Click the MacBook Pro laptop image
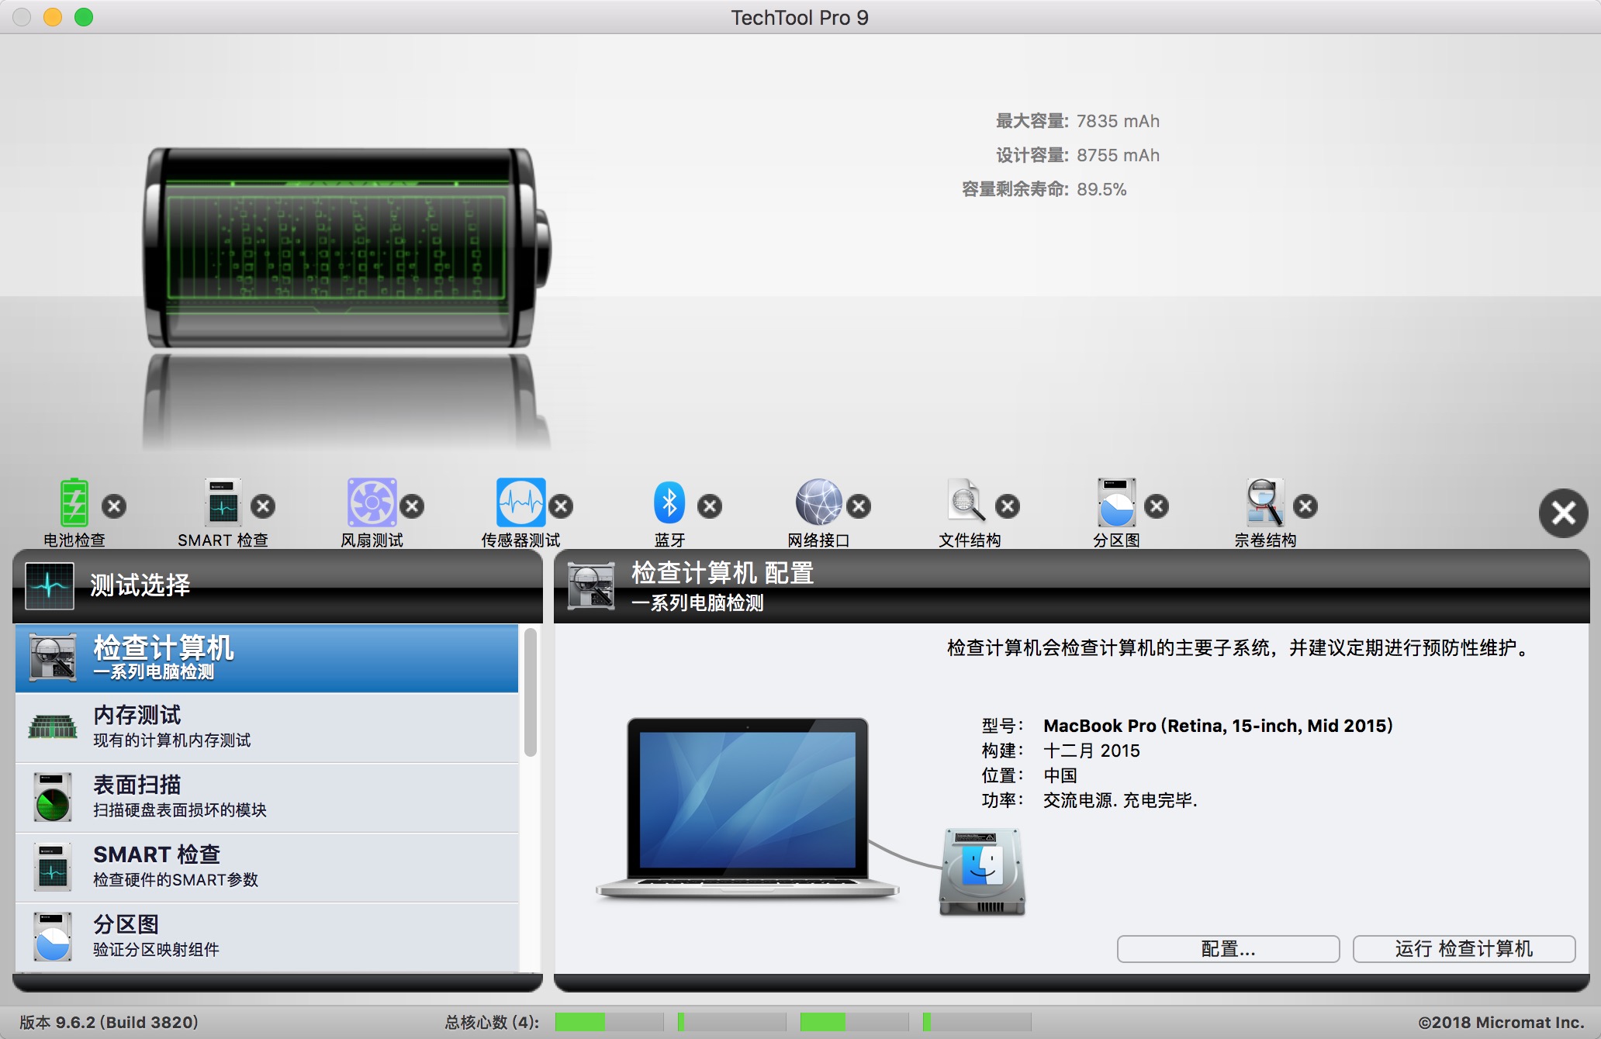 [748, 808]
